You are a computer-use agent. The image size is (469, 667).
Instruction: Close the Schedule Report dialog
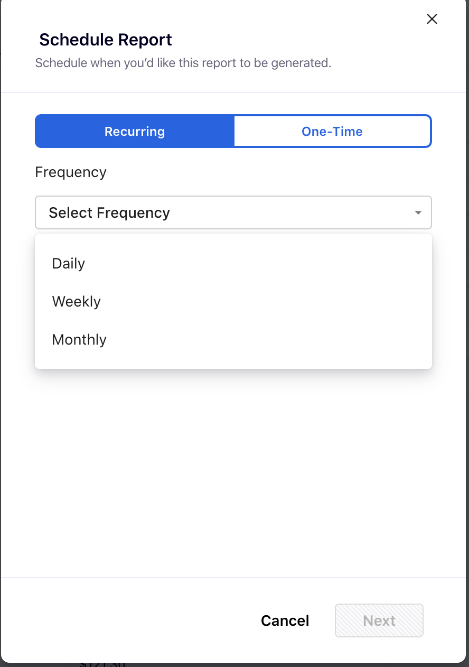432,20
